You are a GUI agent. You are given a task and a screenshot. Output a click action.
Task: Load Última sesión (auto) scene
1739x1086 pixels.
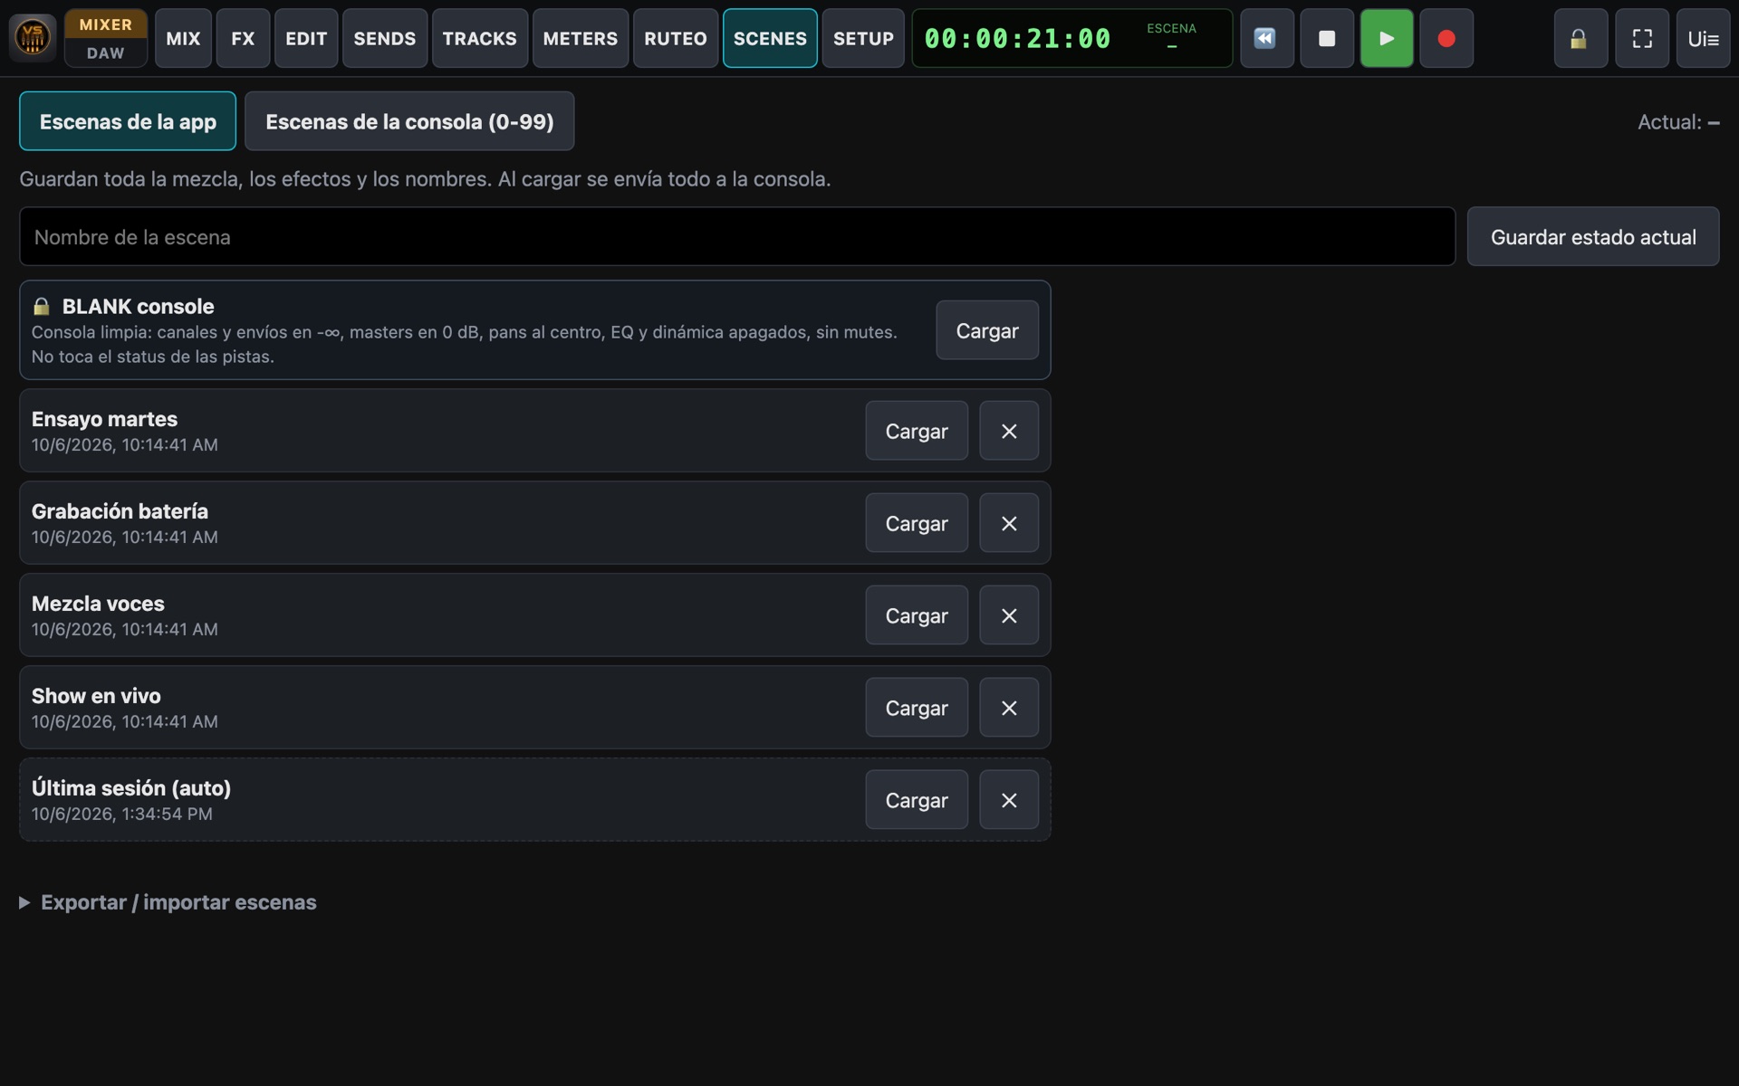[917, 800]
